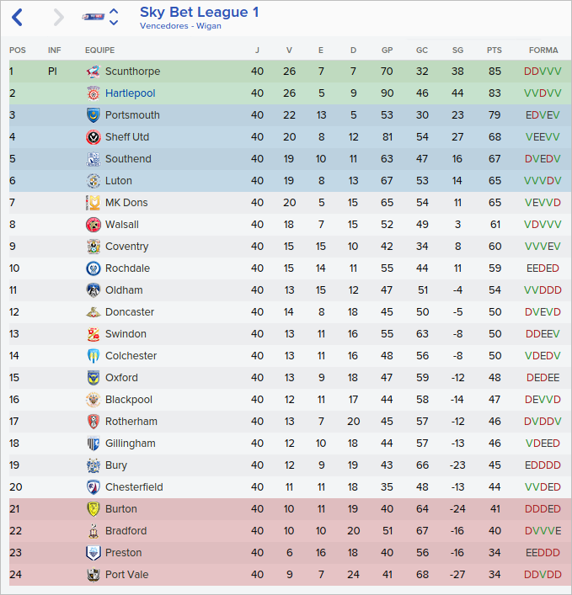572x595 pixels.
Task: Select the Sheff Utd crest icon
Action: click(93, 137)
